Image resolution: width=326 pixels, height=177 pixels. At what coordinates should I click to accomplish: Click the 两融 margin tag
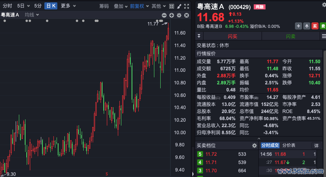260,7
